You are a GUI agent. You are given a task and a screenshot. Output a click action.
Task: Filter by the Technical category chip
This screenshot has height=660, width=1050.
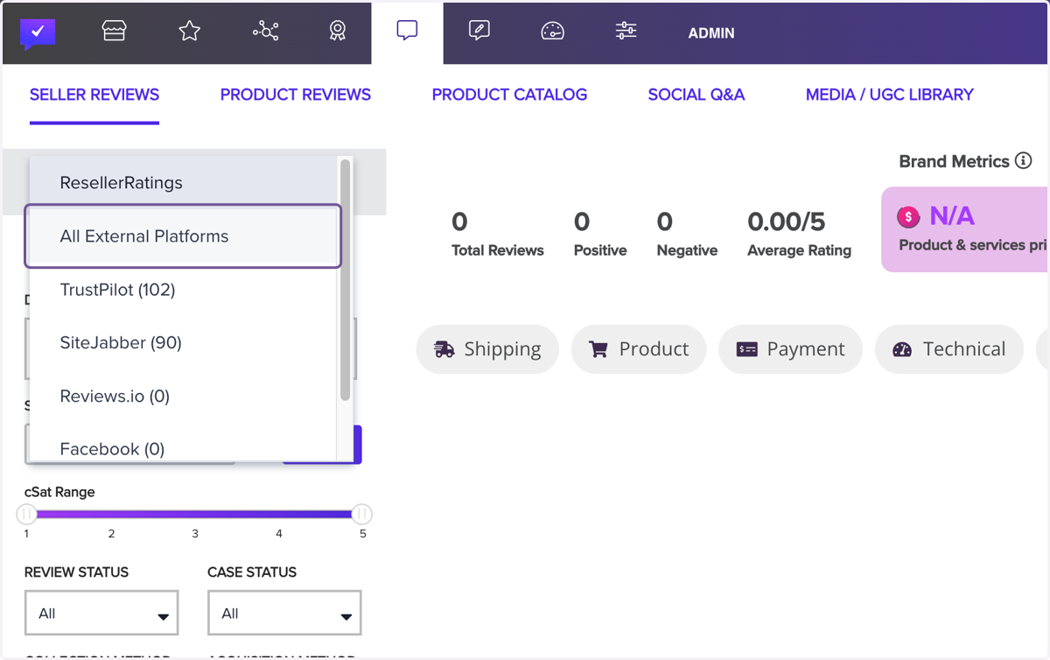[x=949, y=349]
